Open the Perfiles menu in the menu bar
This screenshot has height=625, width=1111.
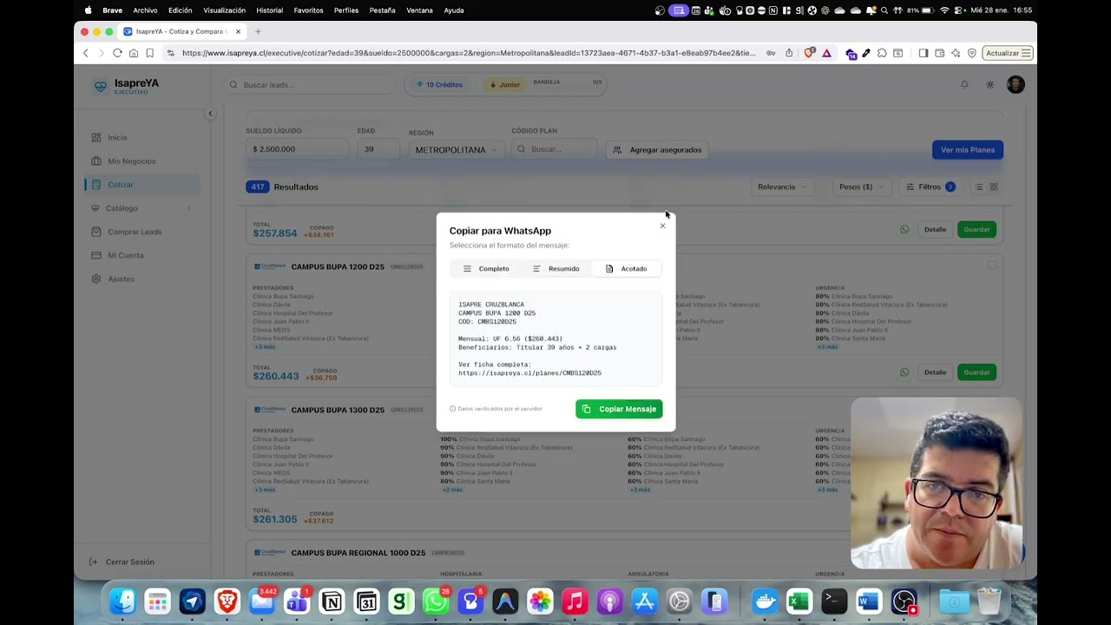click(x=346, y=10)
